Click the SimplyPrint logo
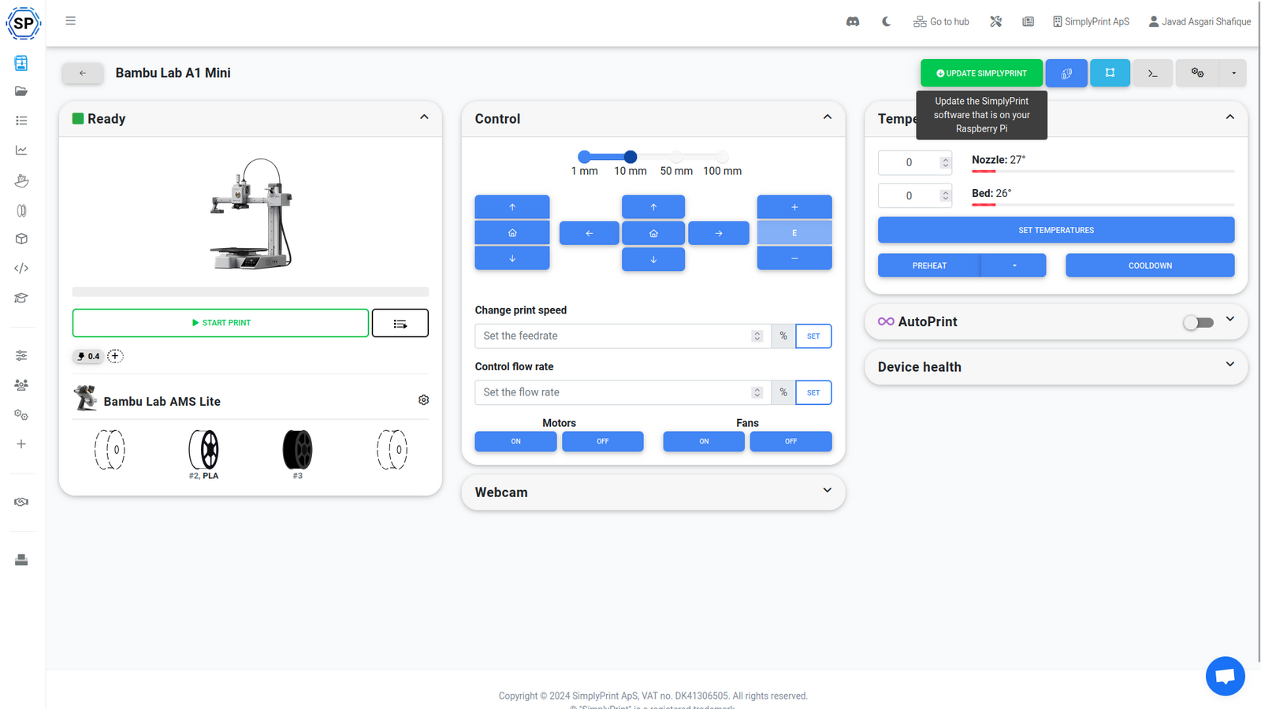 pos(23,24)
